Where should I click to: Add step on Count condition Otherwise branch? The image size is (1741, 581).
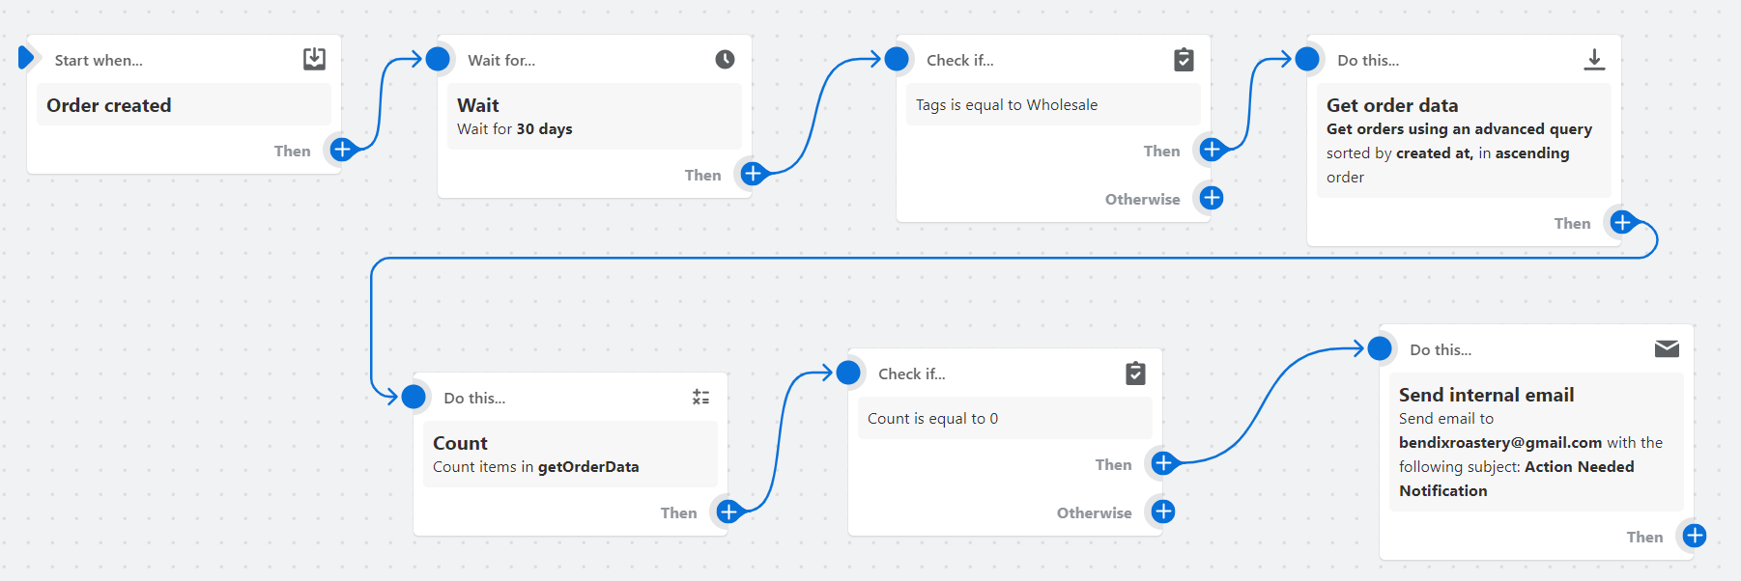(x=1163, y=512)
